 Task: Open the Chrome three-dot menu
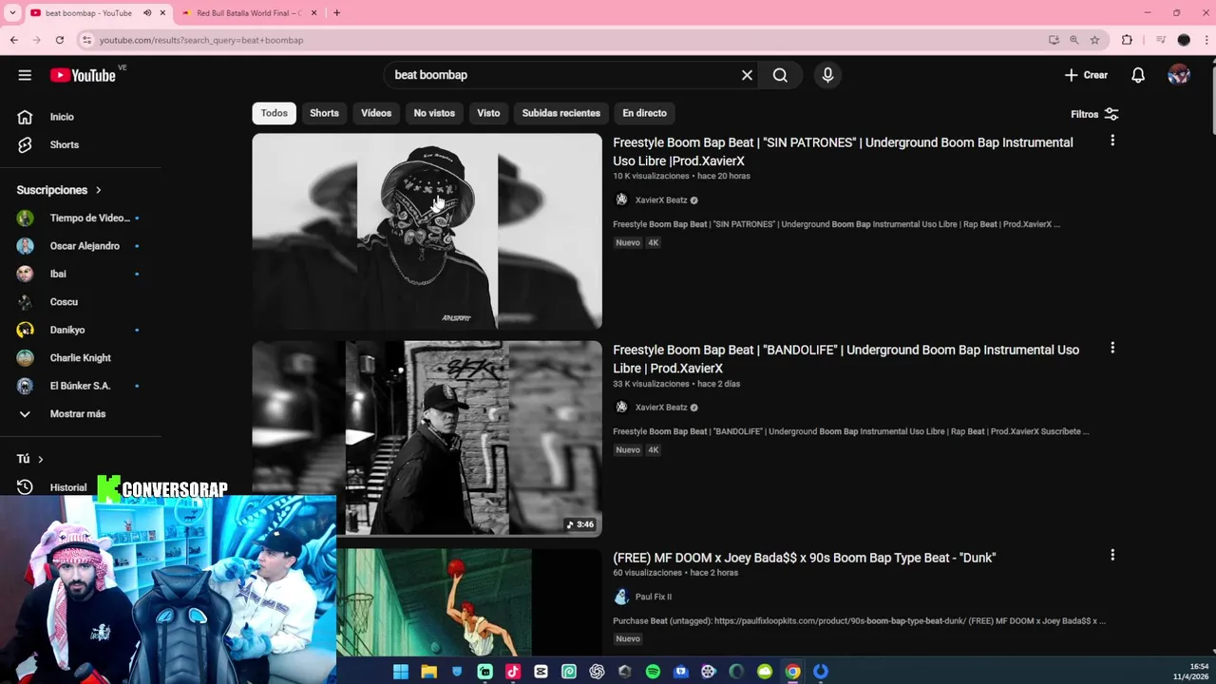pos(1207,40)
